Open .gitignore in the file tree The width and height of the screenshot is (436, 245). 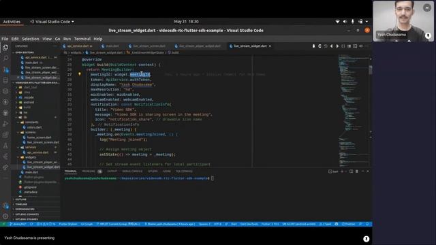pyautogui.click(x=30, y=187)
